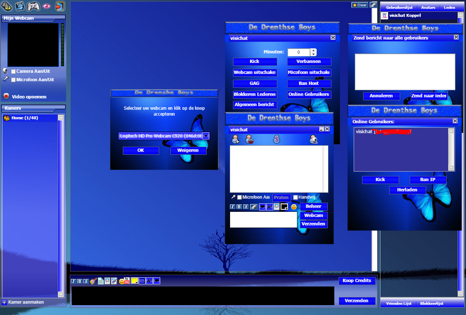Toggle Camera Aan/Uit checkbox
Image resolution: width=466 pixels, height=315 pixels.
14,72
